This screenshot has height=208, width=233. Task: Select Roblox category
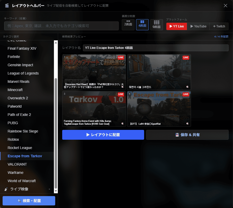[x=27, y=140]
